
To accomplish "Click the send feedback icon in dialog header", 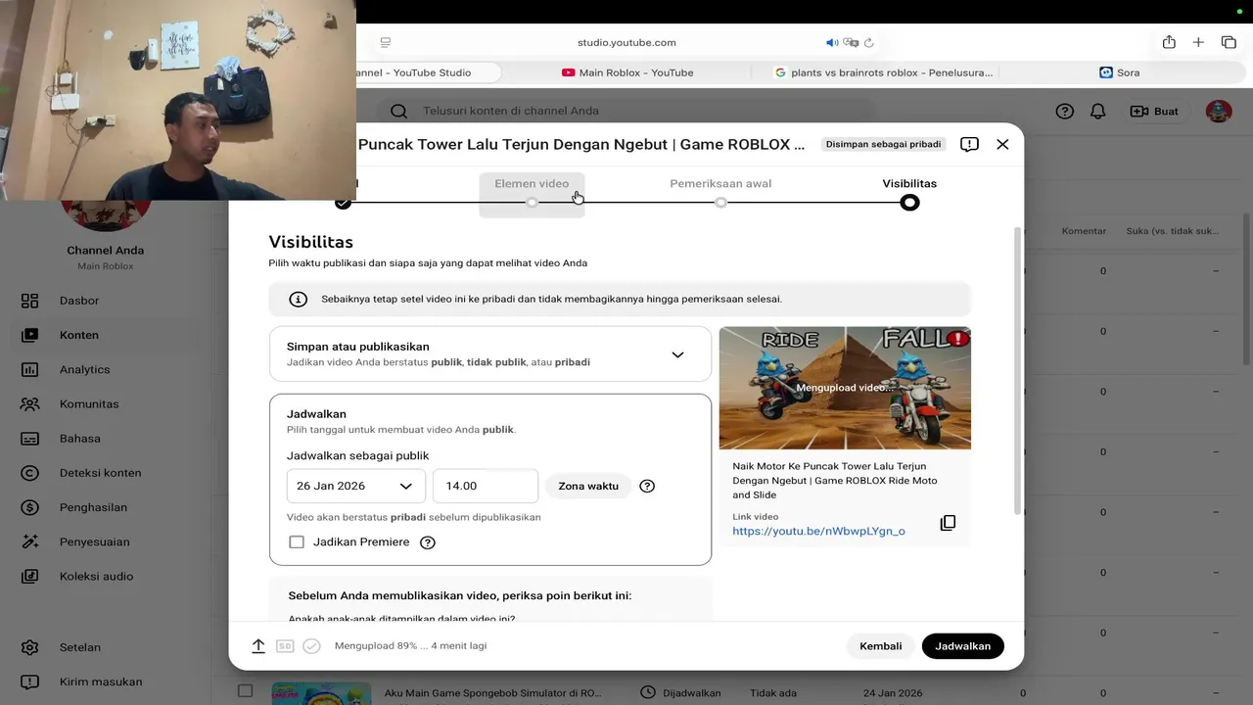I will point(969,144).
